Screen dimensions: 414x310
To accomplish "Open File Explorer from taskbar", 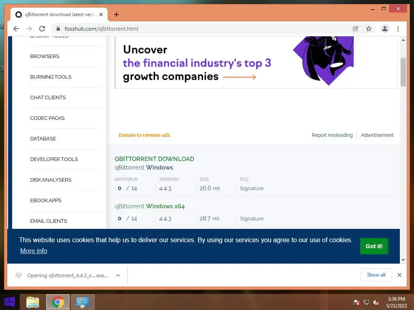I will (32, 302).
